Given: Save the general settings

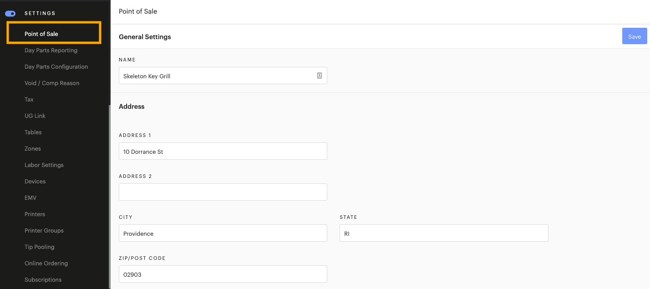Looking at the screenshot, I should pos(634,36).
